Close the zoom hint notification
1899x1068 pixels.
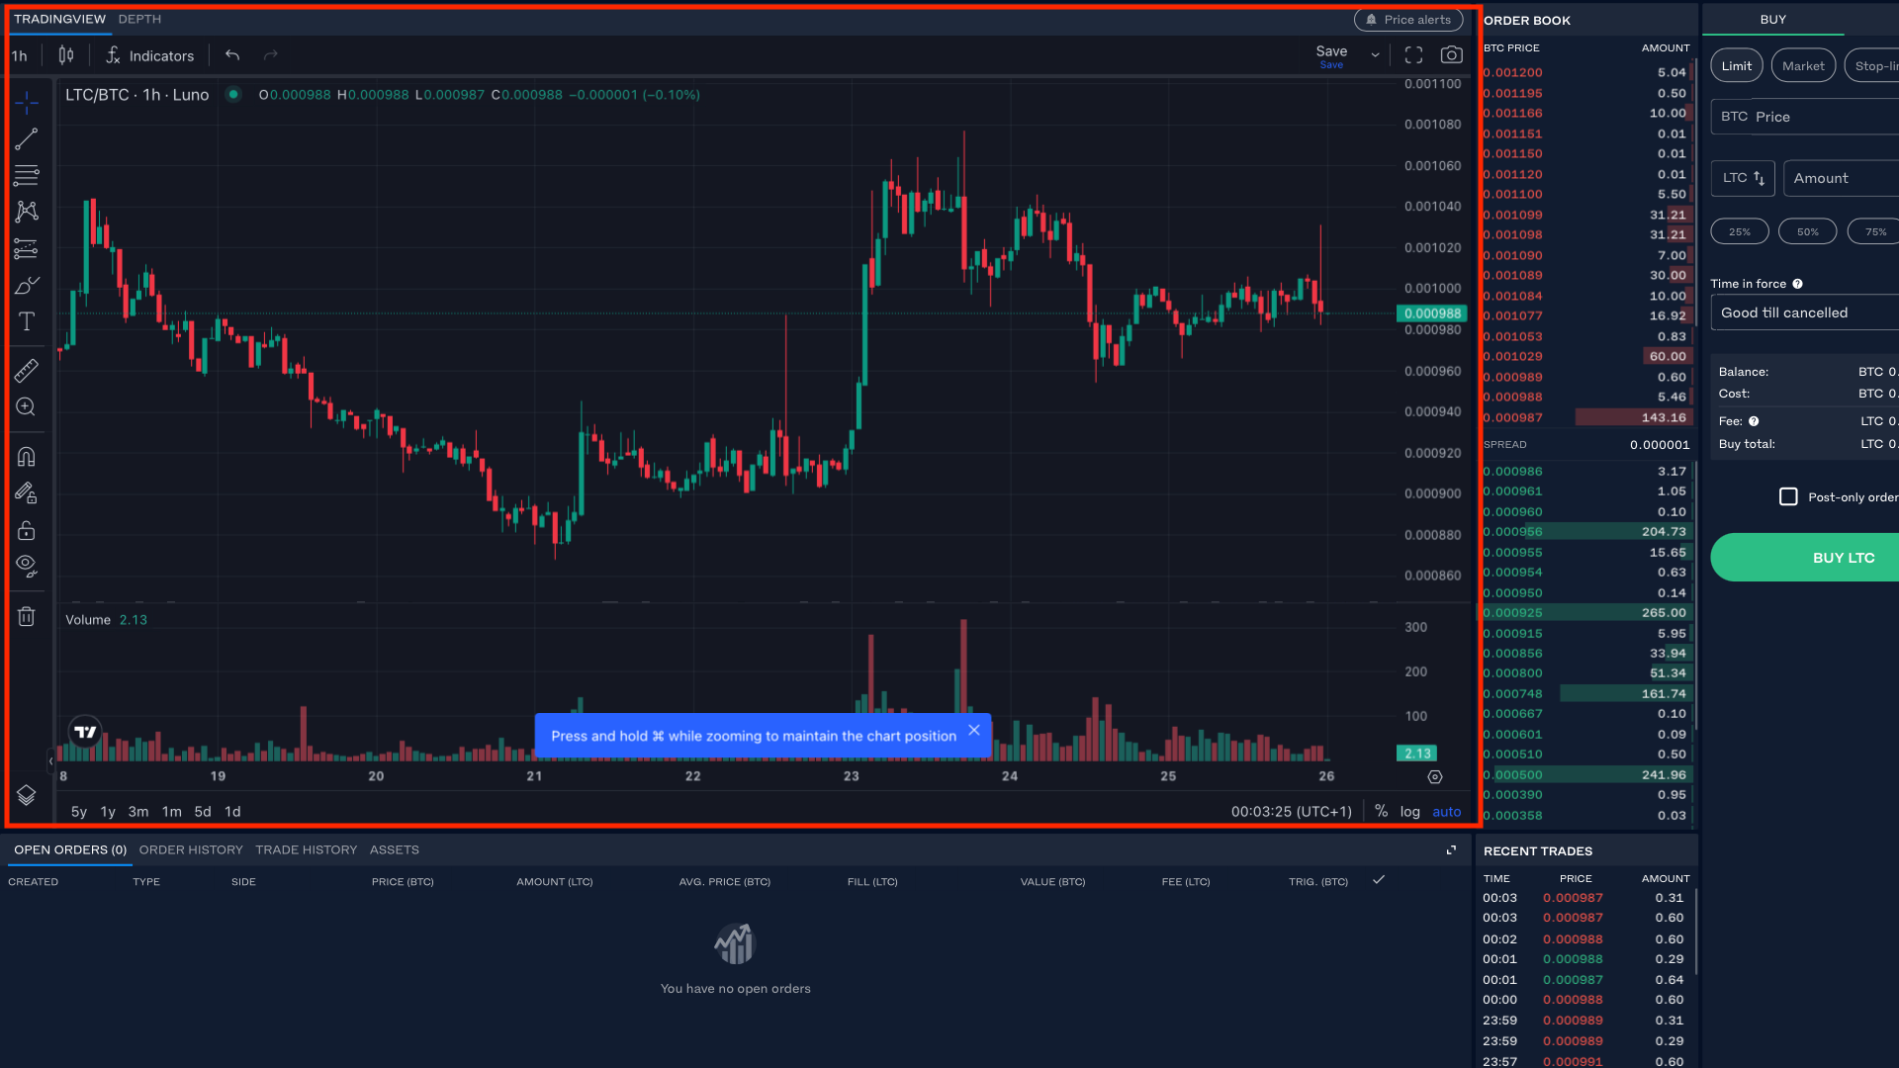[x=974, y=730]
